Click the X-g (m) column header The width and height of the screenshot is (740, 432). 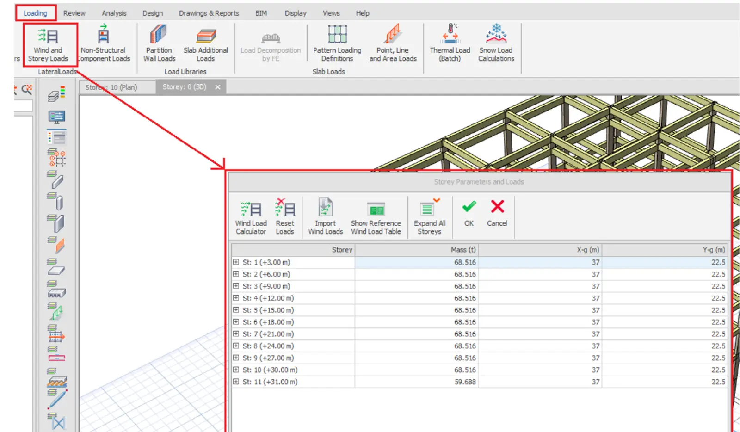540,250
